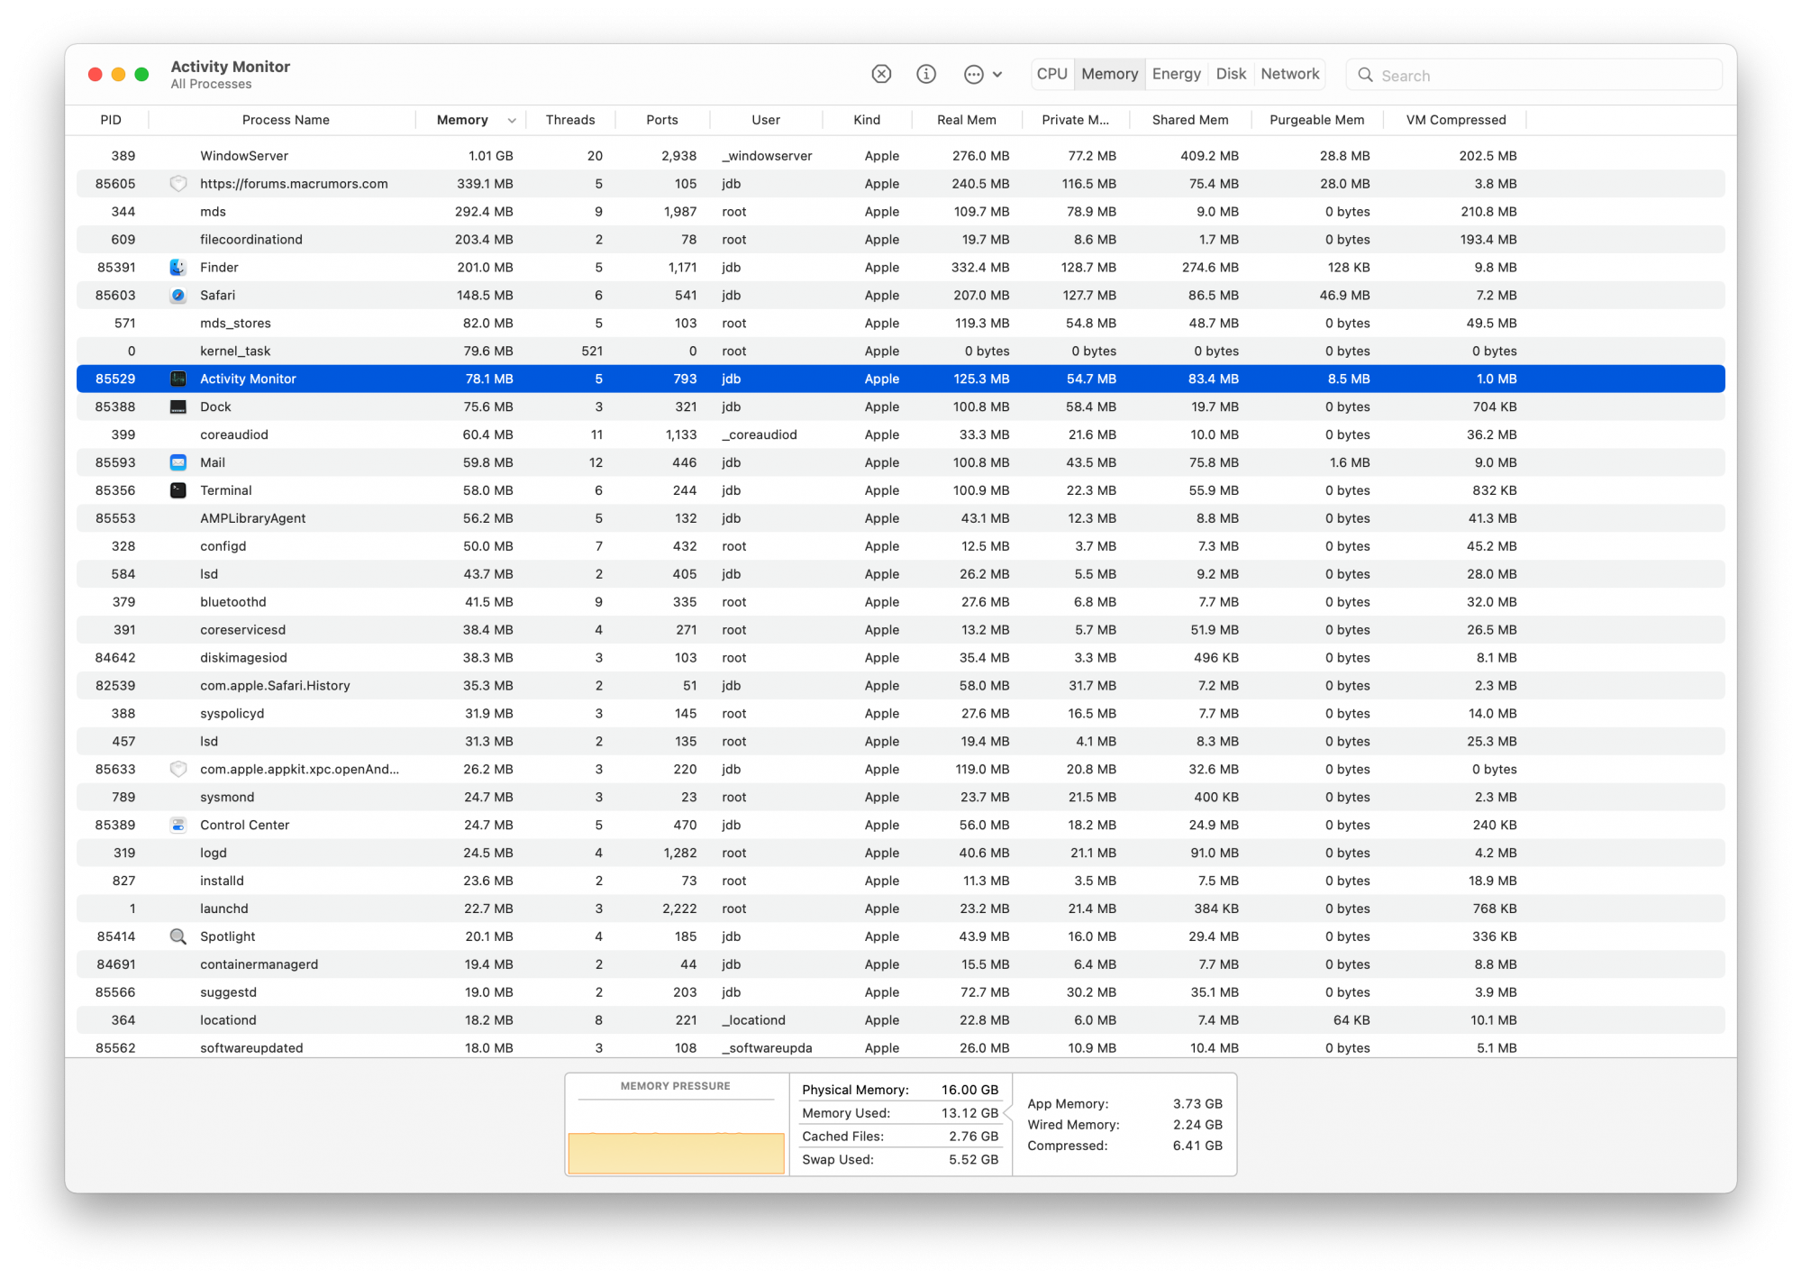Click the Physical Memory 16.00 GB value

pos(969,1090)
